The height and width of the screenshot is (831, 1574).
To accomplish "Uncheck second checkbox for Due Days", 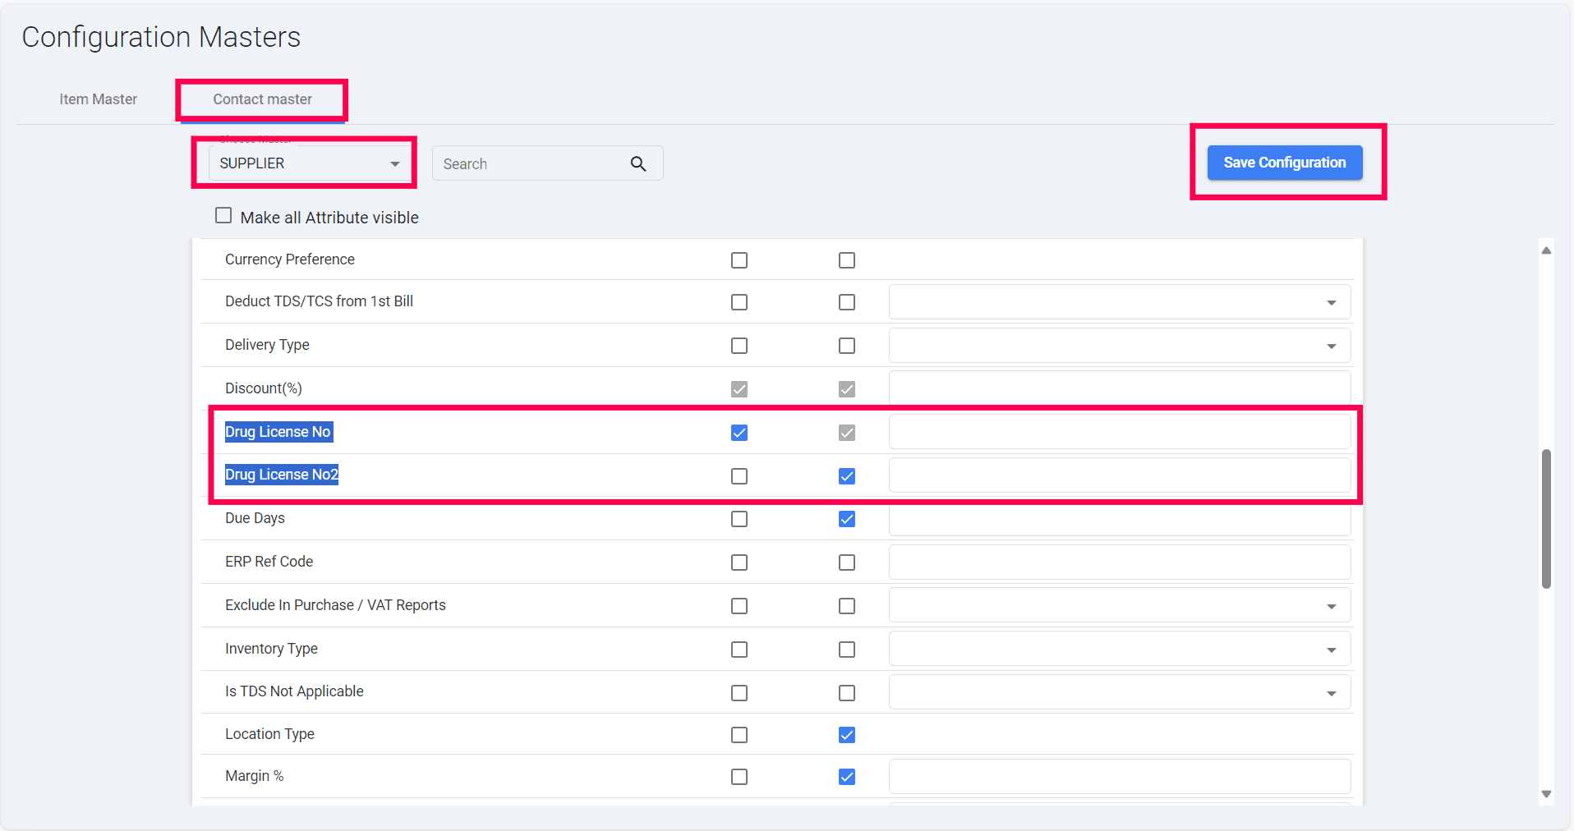I will (847, 519).
